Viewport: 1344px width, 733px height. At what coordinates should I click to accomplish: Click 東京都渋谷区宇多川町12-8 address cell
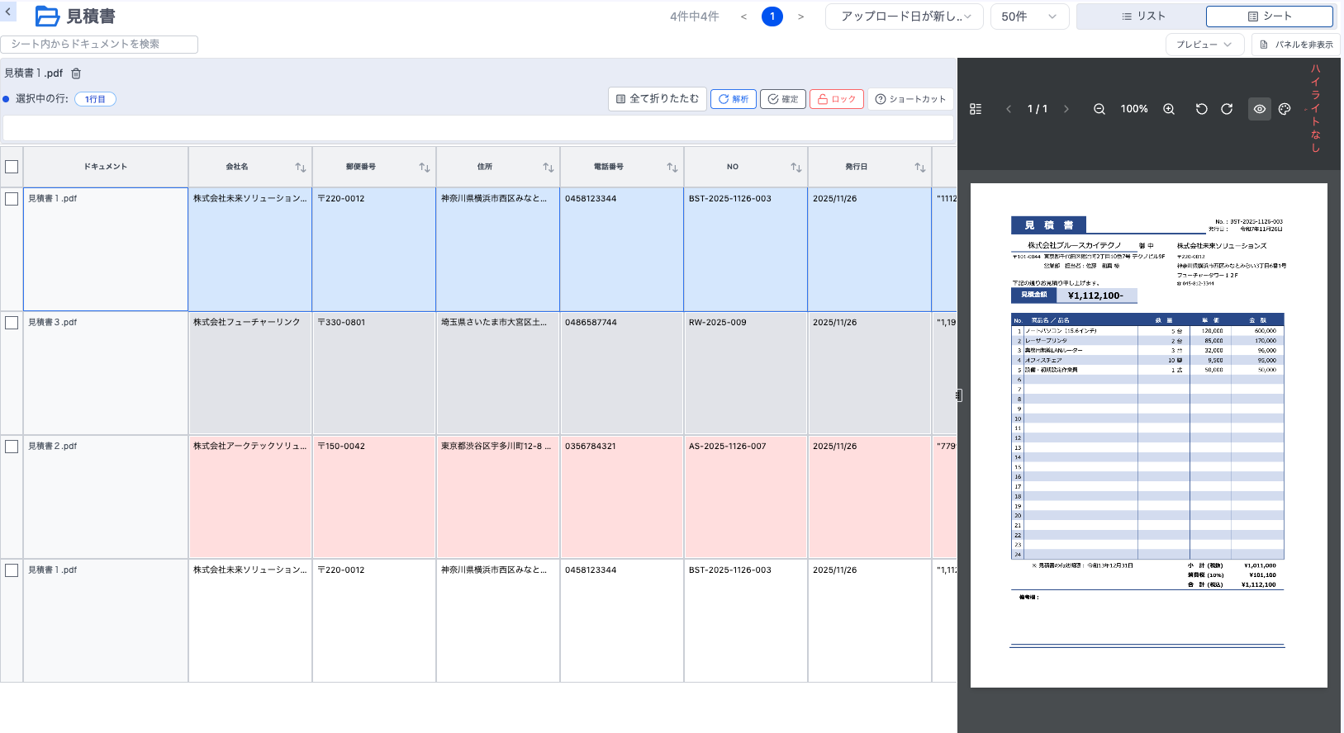(498, 497)
